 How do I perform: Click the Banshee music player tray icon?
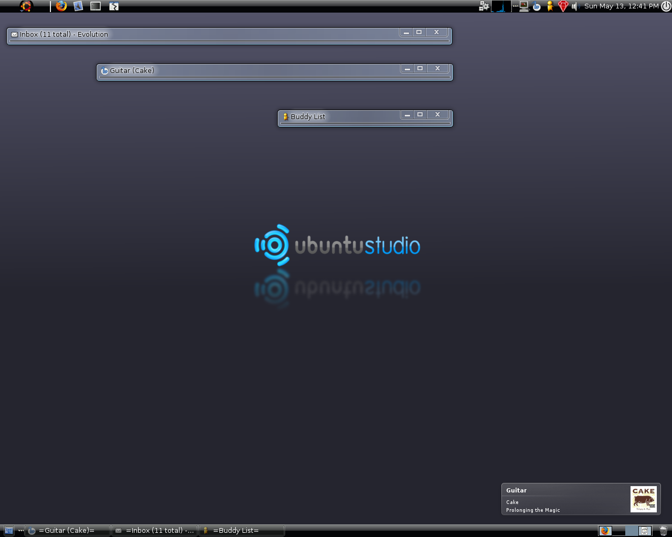point(537,6)
